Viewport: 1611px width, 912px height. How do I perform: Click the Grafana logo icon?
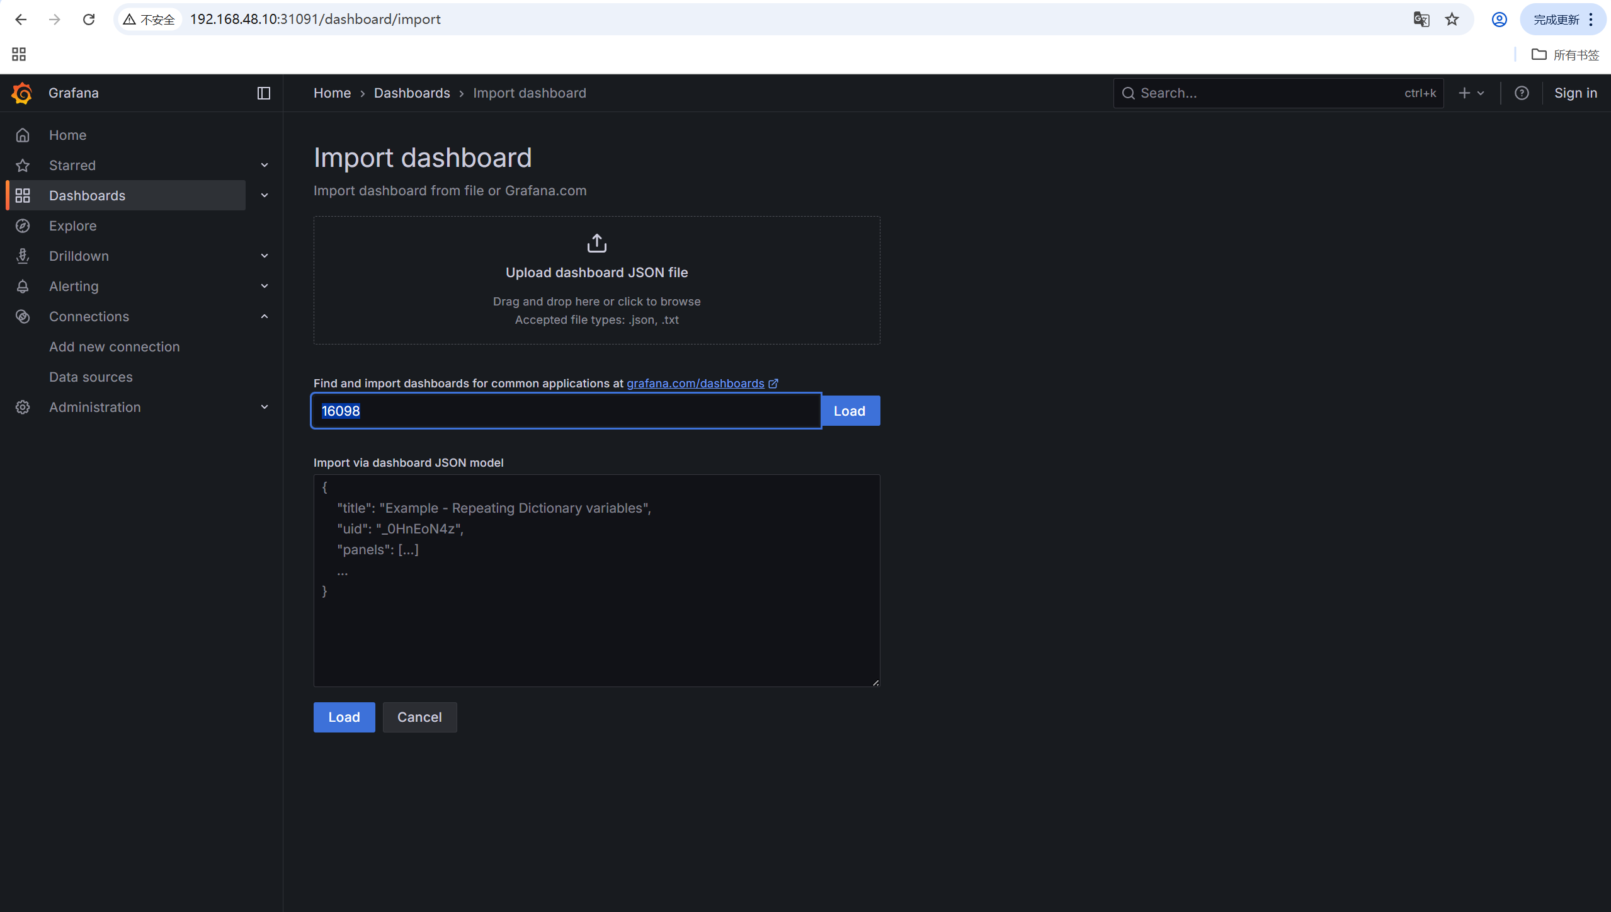click(x=22, y=93)
